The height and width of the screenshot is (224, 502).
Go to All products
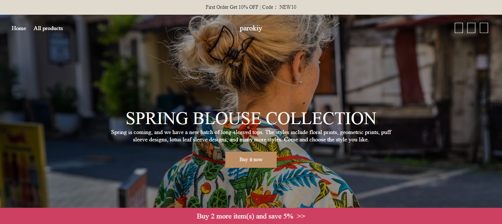tap(48, 28)
